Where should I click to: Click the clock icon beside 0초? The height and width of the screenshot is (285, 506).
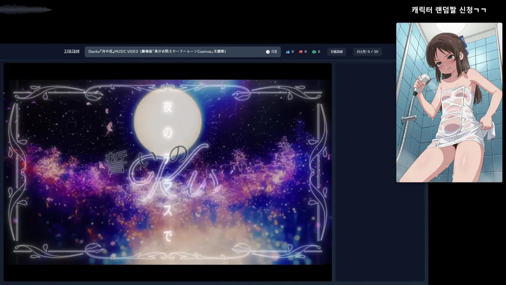[268, 52]
